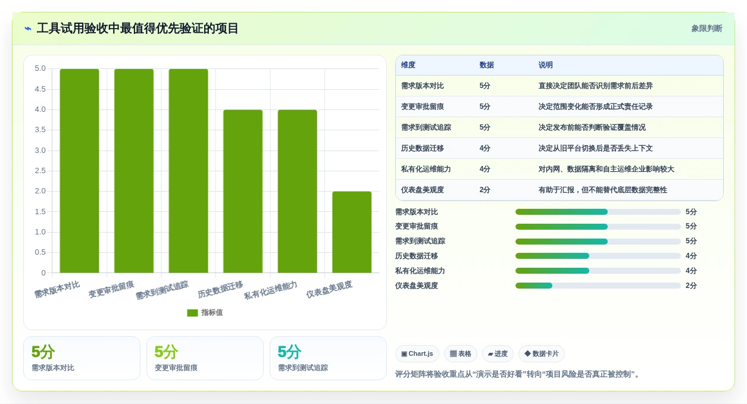Screen dimensions: 747x404
Task: Click 需求到测试追踪 cell in the table
Action: [426, 128]
